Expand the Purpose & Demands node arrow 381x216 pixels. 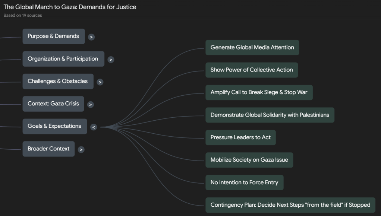click(91, 37)
